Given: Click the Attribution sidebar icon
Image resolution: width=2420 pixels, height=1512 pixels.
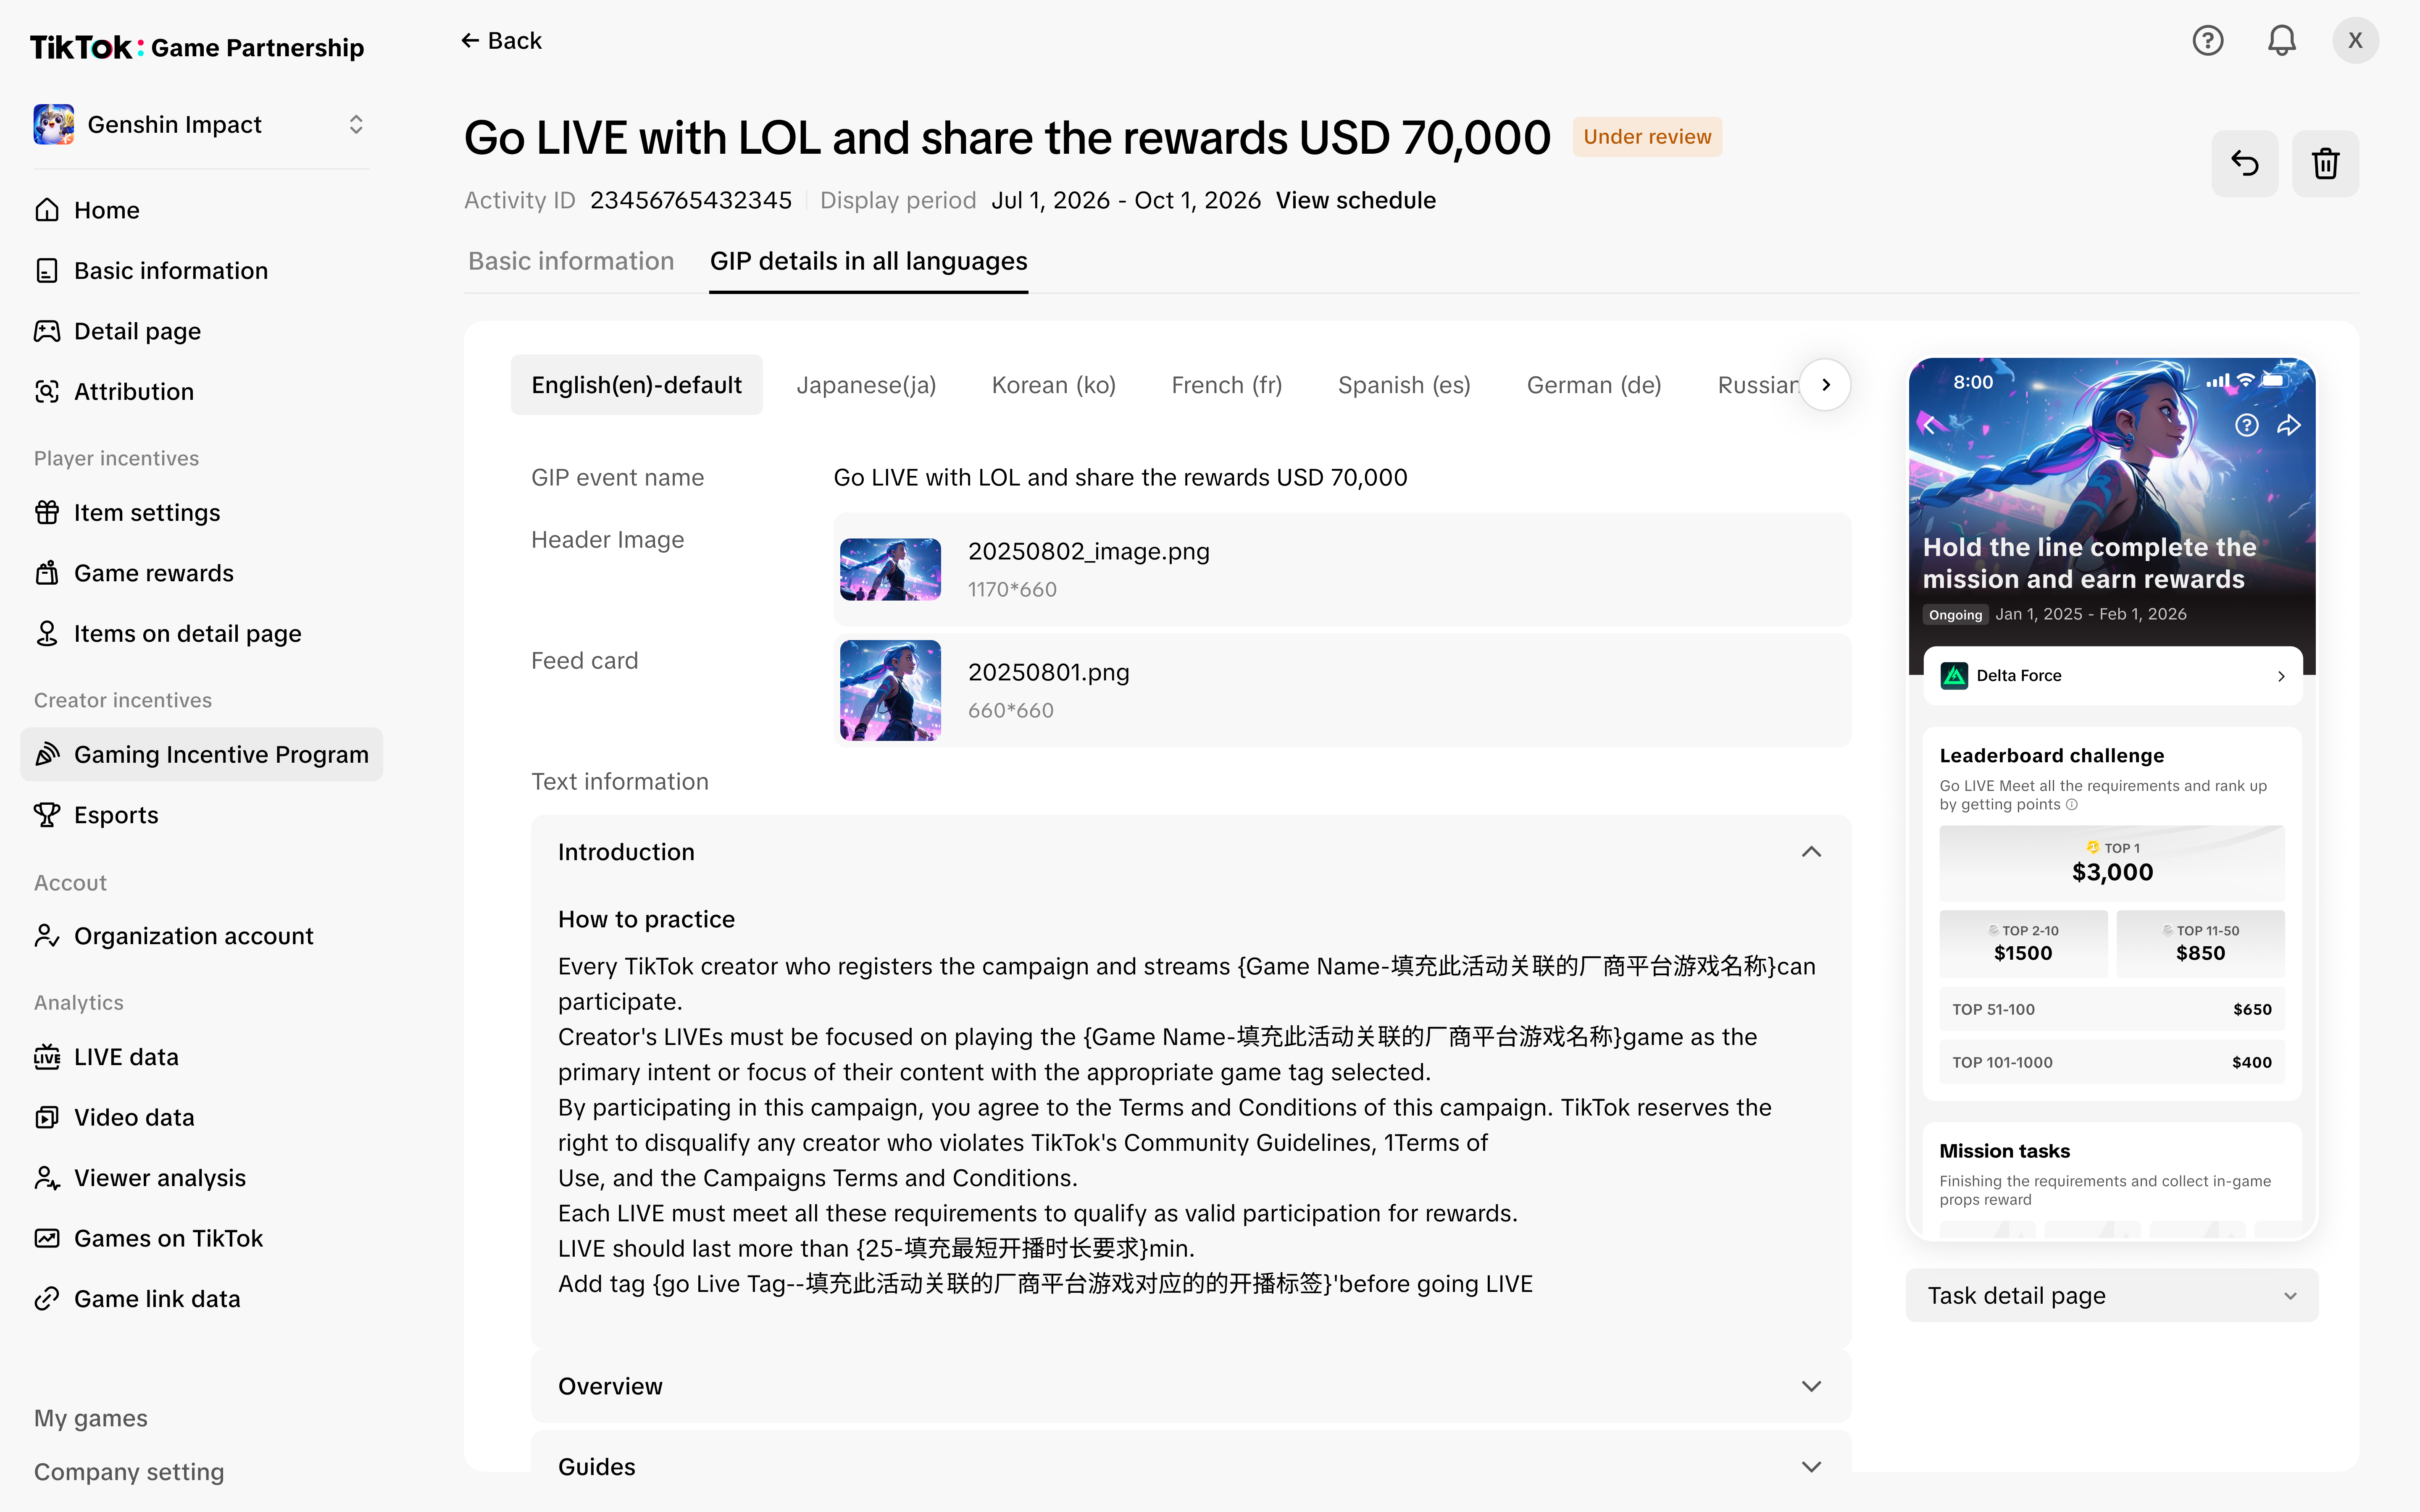Looking at the screenshot, I should (x=47, y=392).
